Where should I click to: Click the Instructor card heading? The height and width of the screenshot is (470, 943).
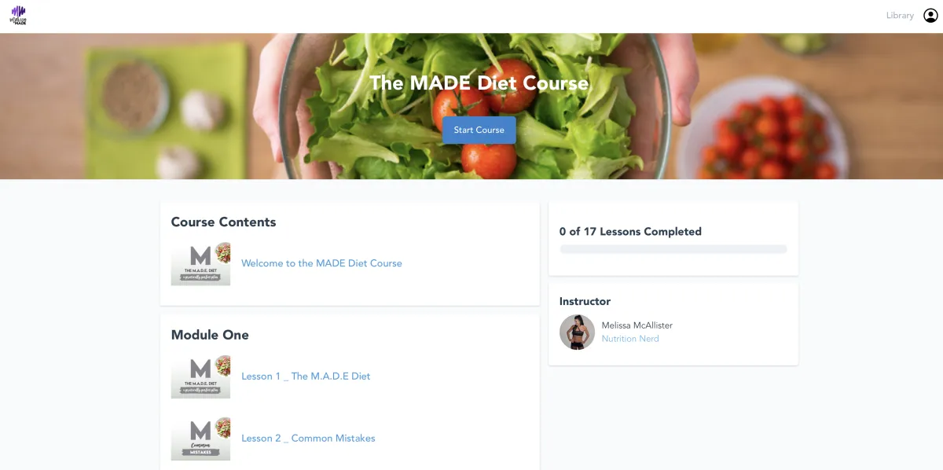(x=585, y=302)
